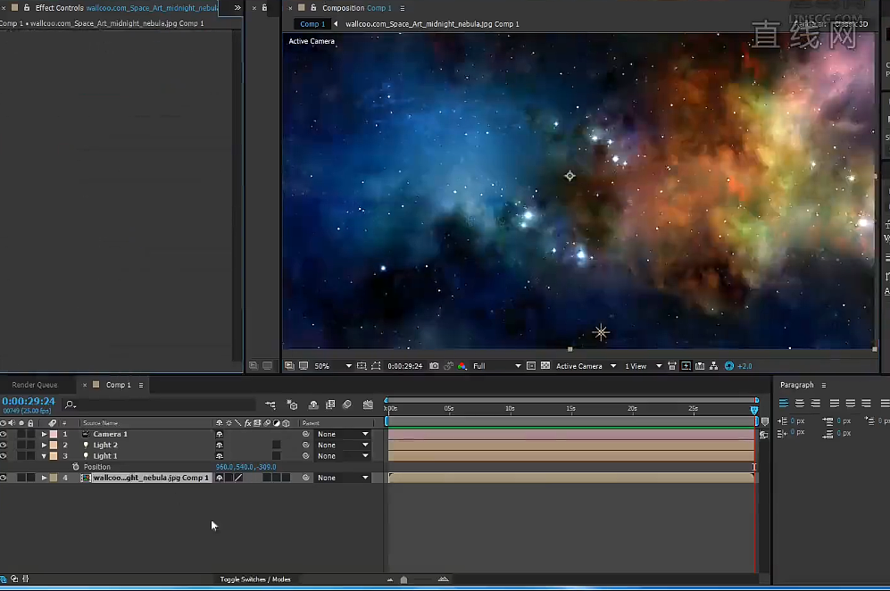Expand the Camera 1 layer properties

44,434
